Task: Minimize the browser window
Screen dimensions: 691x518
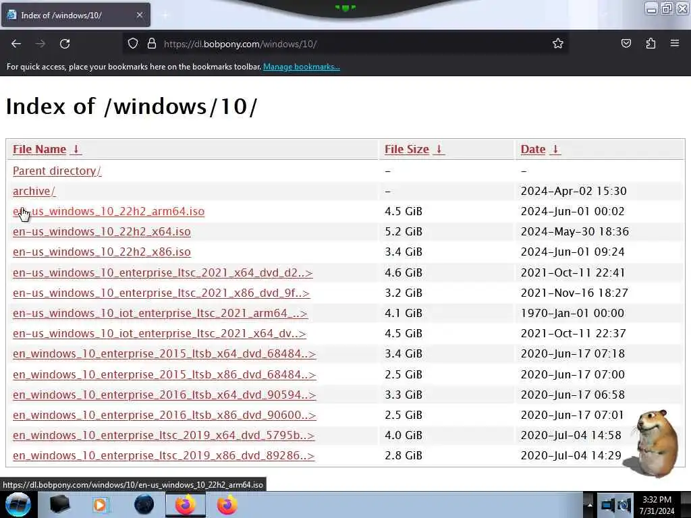Action: (x=652, y=8)
